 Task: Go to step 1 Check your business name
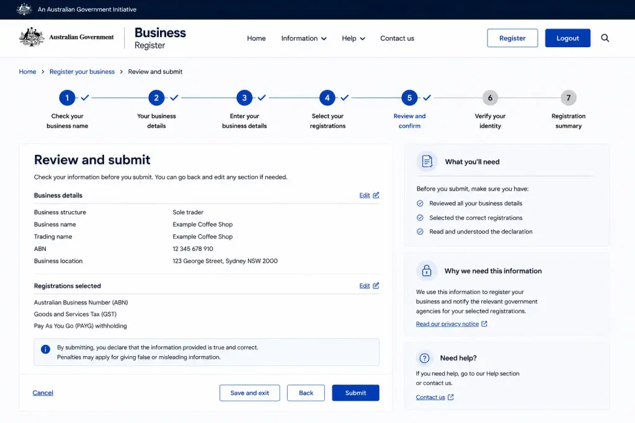[67, 97]
